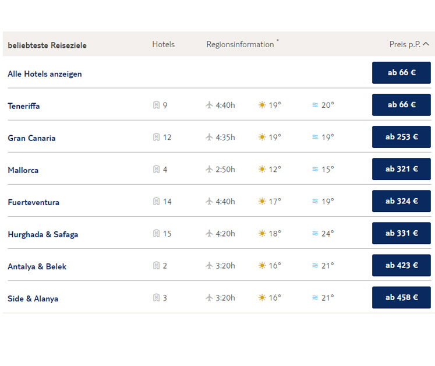Sort by Preis p.P. column chevron

pyautogui.click(x=426, y=44)
